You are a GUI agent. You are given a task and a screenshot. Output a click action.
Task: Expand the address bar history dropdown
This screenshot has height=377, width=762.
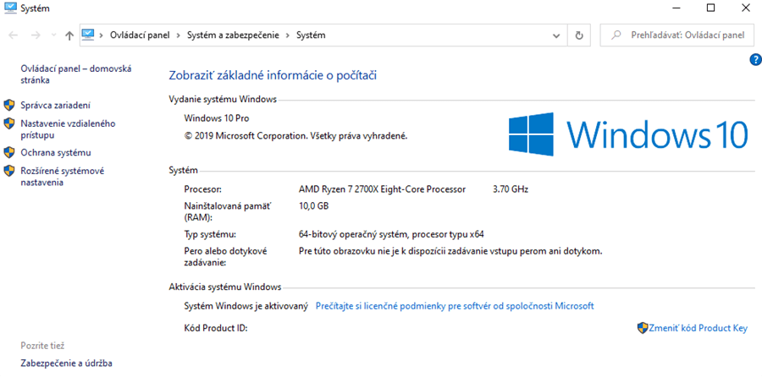[x=556, y=36]
